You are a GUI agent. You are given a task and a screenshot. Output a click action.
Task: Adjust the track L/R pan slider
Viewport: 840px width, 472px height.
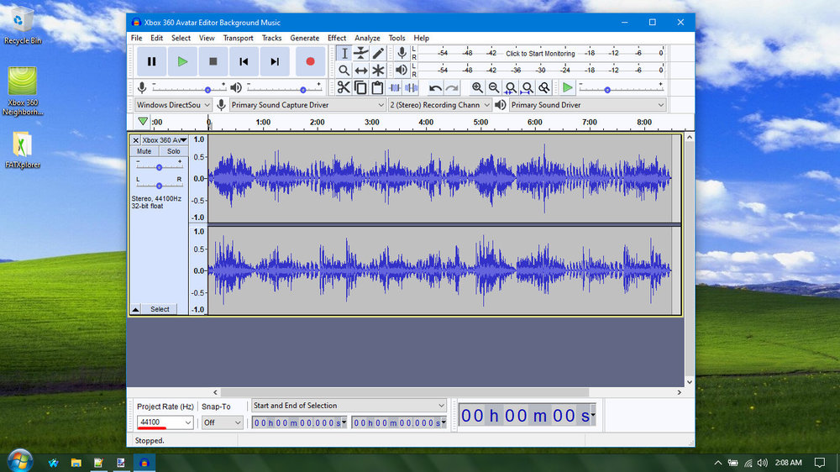click(159, 186)
